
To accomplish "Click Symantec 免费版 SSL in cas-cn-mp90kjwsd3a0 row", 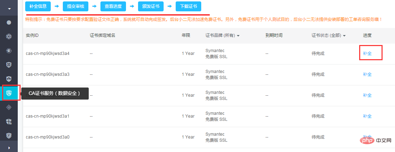I will (x=216, y=137).
